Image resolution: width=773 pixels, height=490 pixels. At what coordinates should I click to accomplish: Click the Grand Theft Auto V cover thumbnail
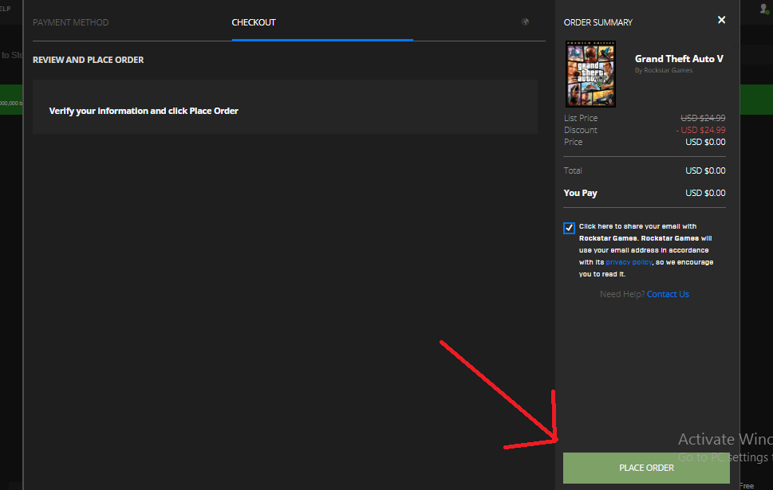(x=590, y=74)
